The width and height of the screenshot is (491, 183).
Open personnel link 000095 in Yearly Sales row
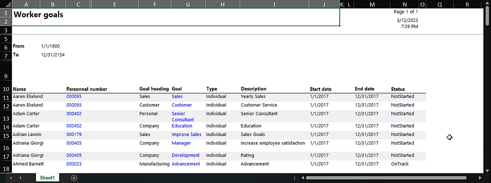pos(74,96)
